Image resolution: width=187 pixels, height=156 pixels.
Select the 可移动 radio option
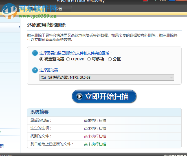pos(89,59)
